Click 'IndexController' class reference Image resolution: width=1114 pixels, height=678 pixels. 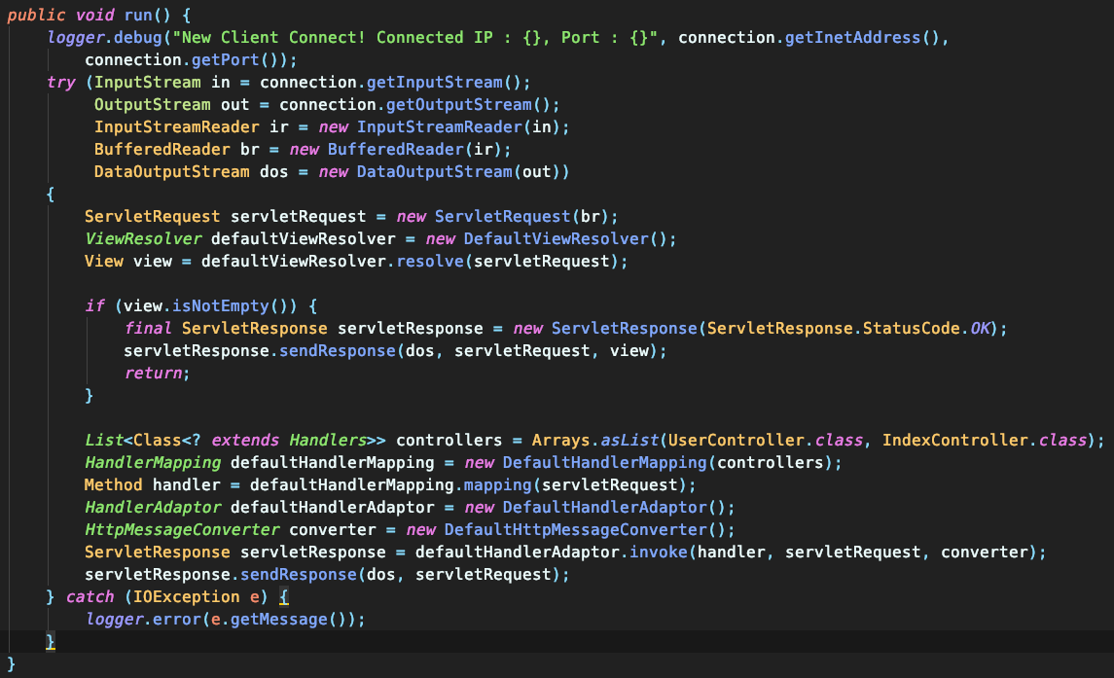click(954, 441)
